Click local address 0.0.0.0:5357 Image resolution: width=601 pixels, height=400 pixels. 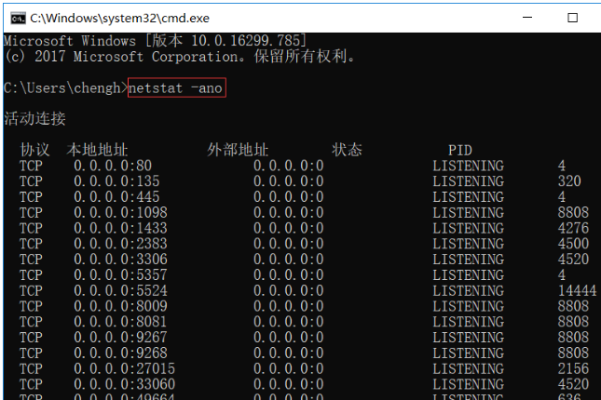click(120, 275)
